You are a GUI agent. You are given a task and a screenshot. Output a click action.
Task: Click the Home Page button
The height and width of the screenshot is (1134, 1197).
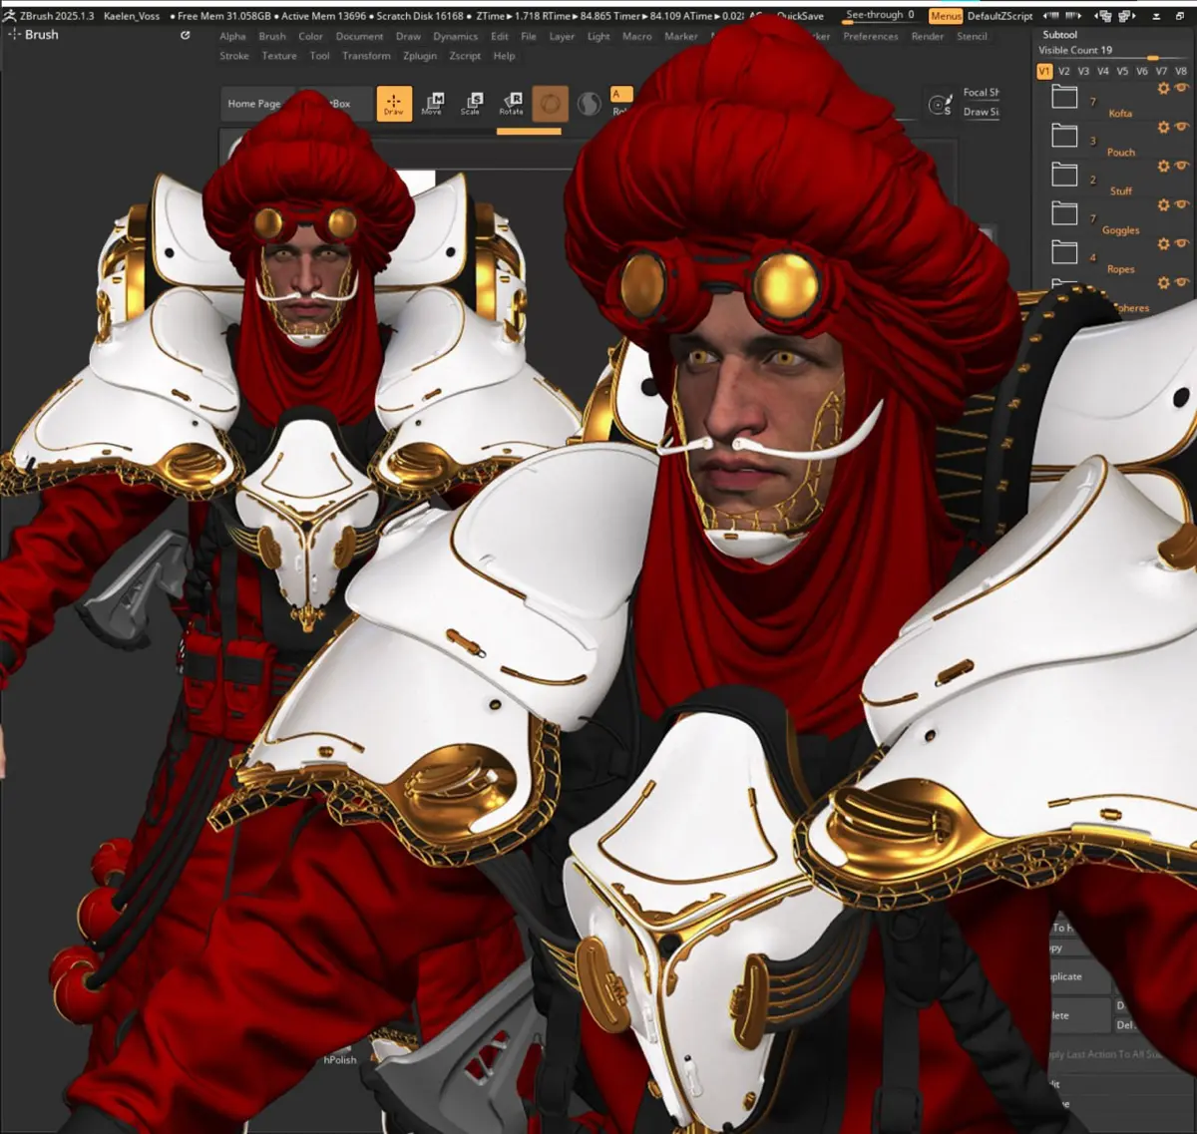click(253, 104)
